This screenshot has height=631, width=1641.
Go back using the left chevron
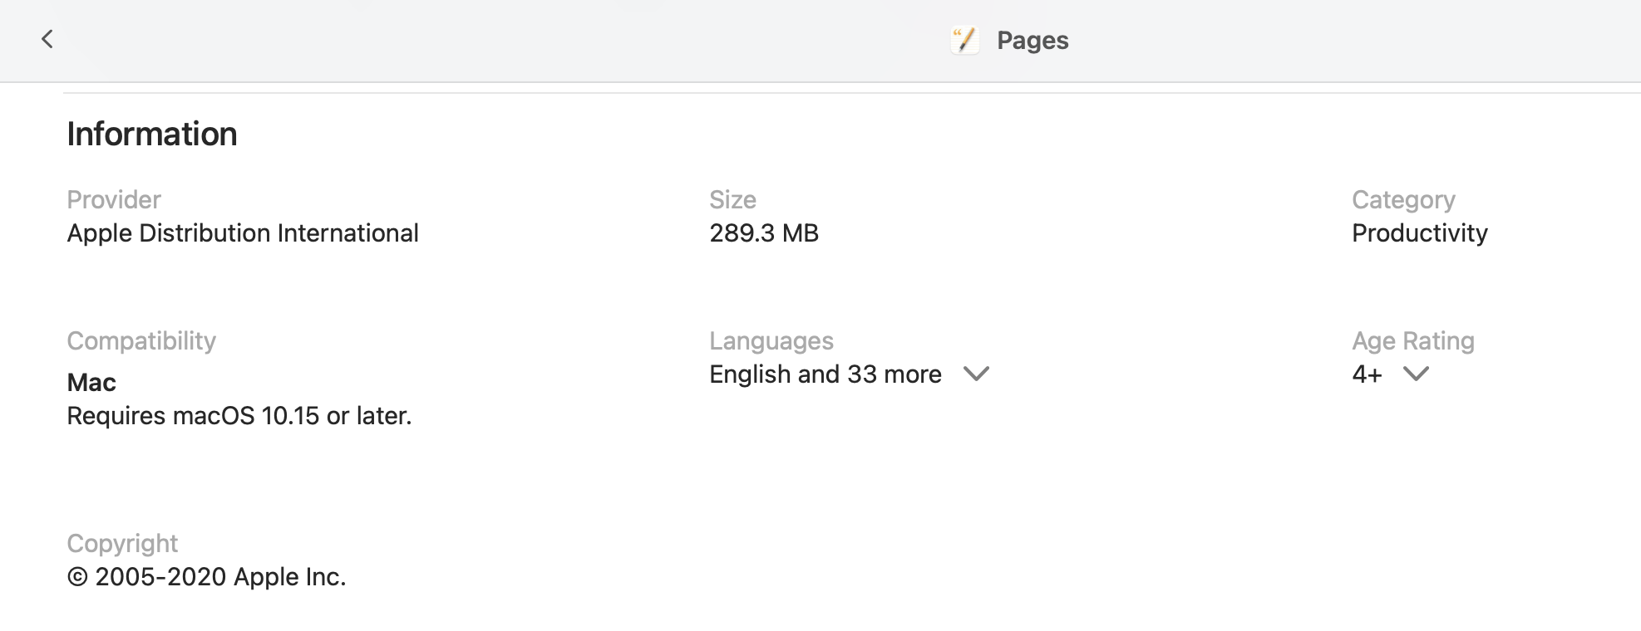47,39
